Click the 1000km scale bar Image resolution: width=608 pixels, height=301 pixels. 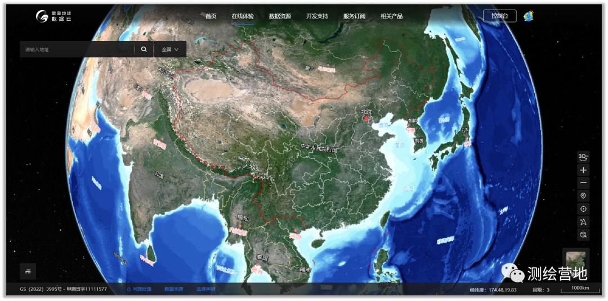point(580,289)
